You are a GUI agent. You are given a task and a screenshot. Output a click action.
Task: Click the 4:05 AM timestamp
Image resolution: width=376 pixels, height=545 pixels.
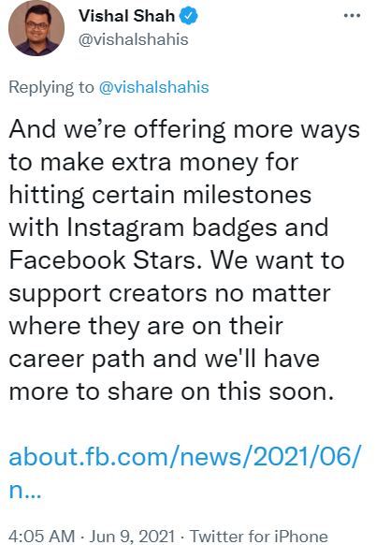click(x=42, y=536)
